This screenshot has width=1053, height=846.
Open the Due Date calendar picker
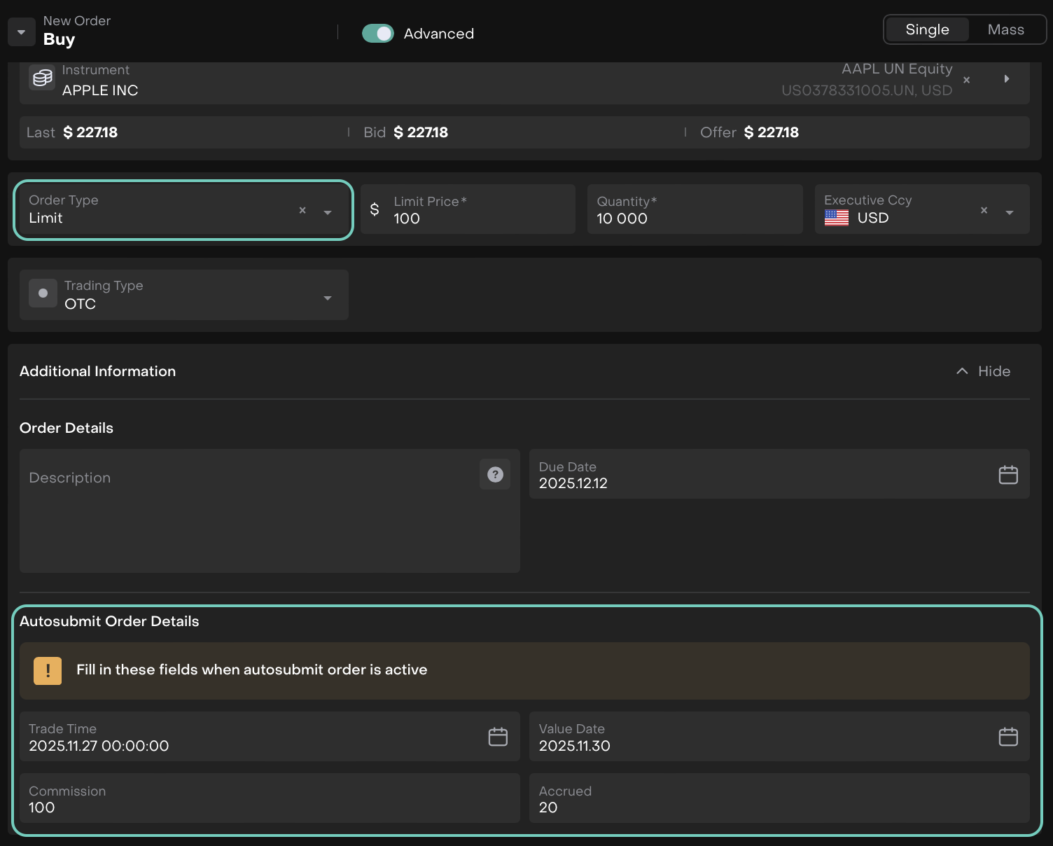[x=1007, y=475]
